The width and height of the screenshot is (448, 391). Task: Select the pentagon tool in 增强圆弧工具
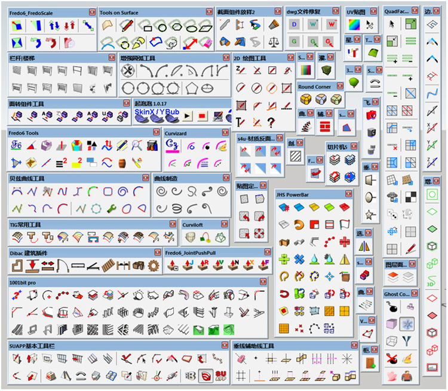point(192,89)
